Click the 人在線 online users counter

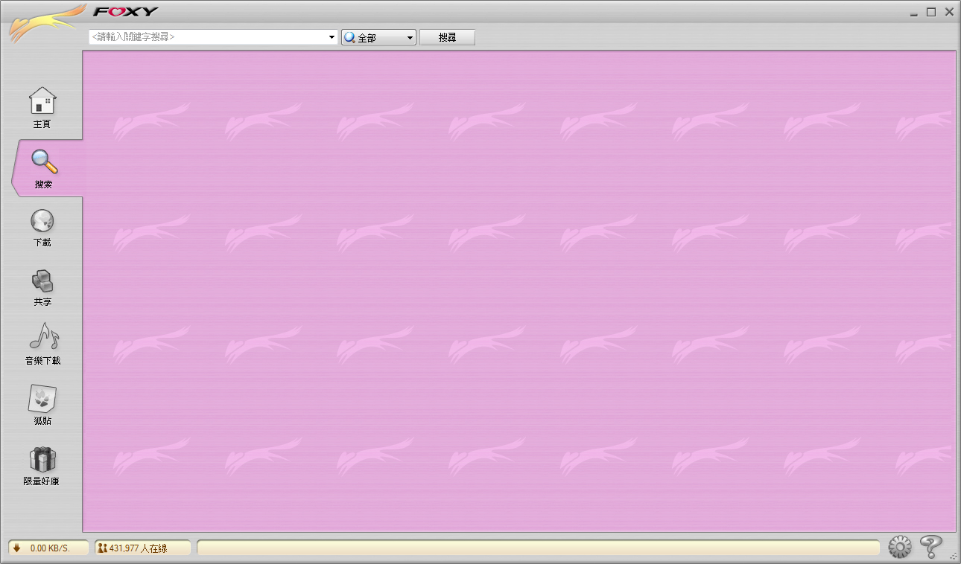click(x=142, y=548)
